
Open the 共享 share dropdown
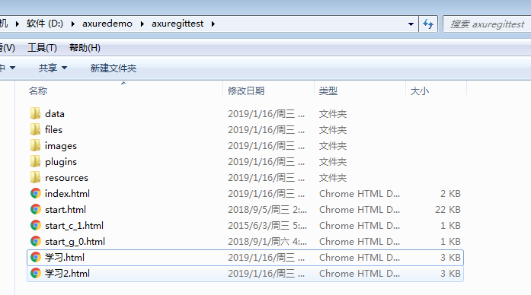pyautogui.click(x=53, y=68)
